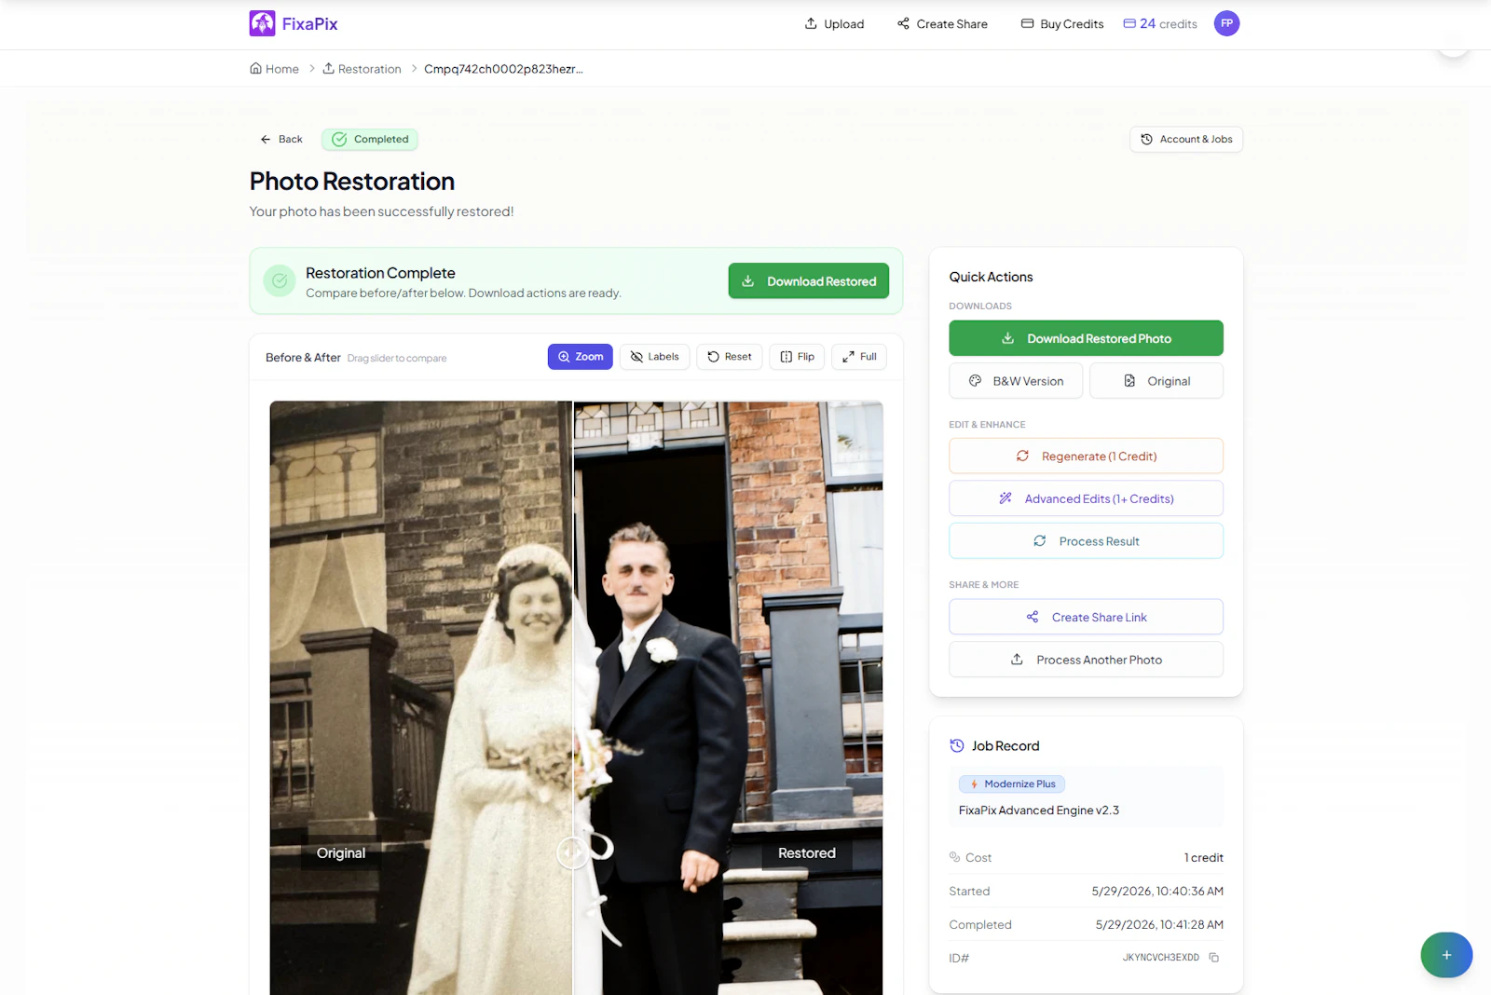Open the FixaPix logo home link
This screenshot has height=995, width=1491.
(294, 23)
